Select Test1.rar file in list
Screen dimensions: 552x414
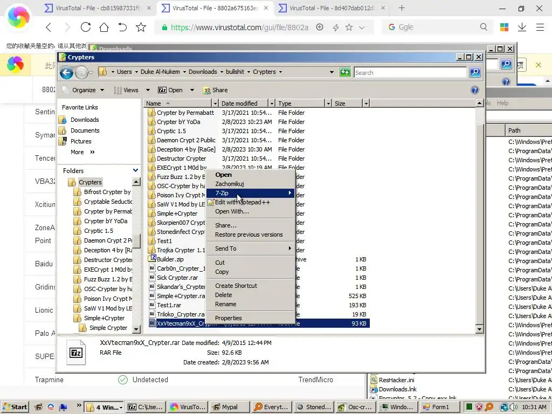coord(169,305)
